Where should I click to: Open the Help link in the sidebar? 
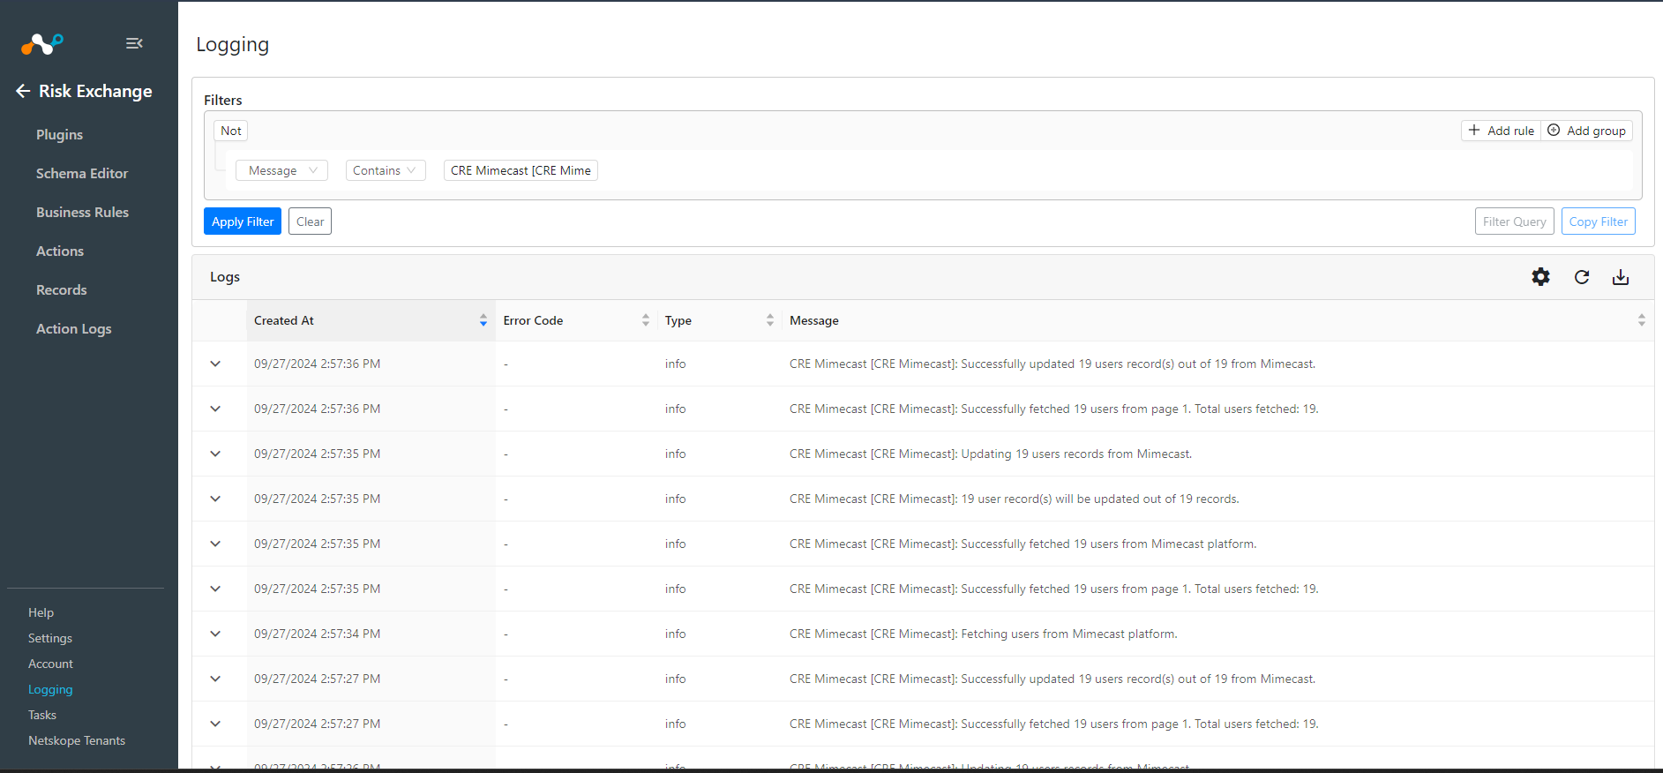41,612
